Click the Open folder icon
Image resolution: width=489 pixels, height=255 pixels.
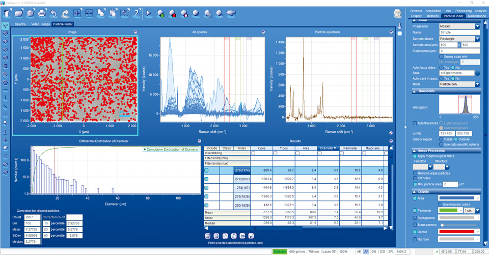(x=19, y=13)
